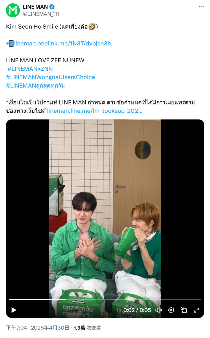This screenshot has height=338, width=210.
Task: Open video settings gear icon
Action: pos(171,310)
